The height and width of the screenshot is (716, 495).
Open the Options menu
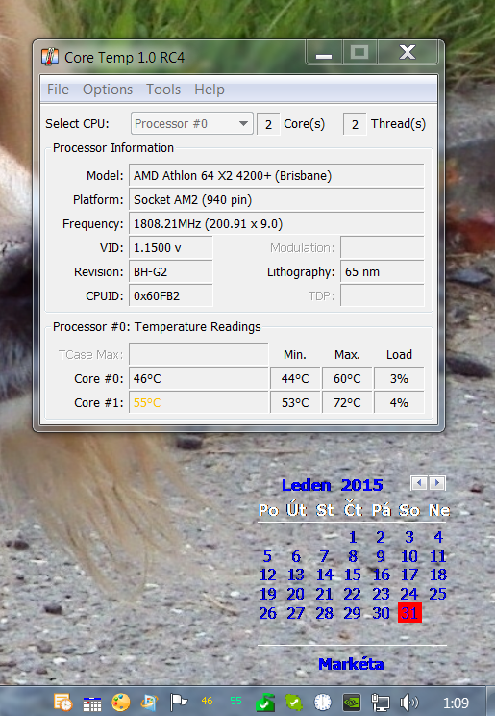(108, 89)
